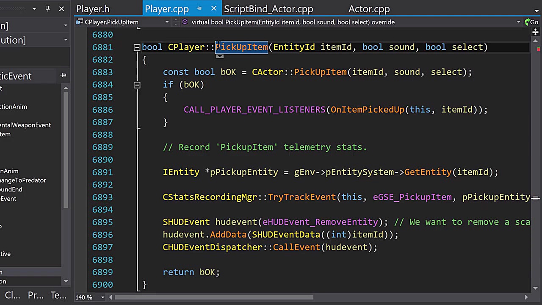Click the CPlayer.PickUpItem class scope icon
Viewport: 542px width, 305px height.
click(x=79, y=22)
